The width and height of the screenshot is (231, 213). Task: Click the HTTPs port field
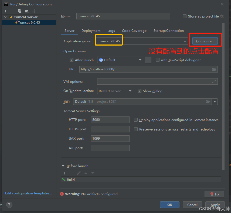(x=110, y=129)
